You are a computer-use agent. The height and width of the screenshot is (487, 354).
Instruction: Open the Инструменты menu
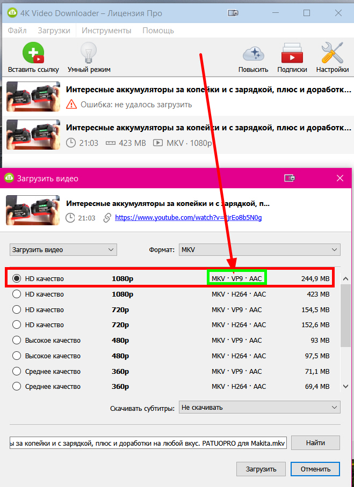[x=106, y=31]
